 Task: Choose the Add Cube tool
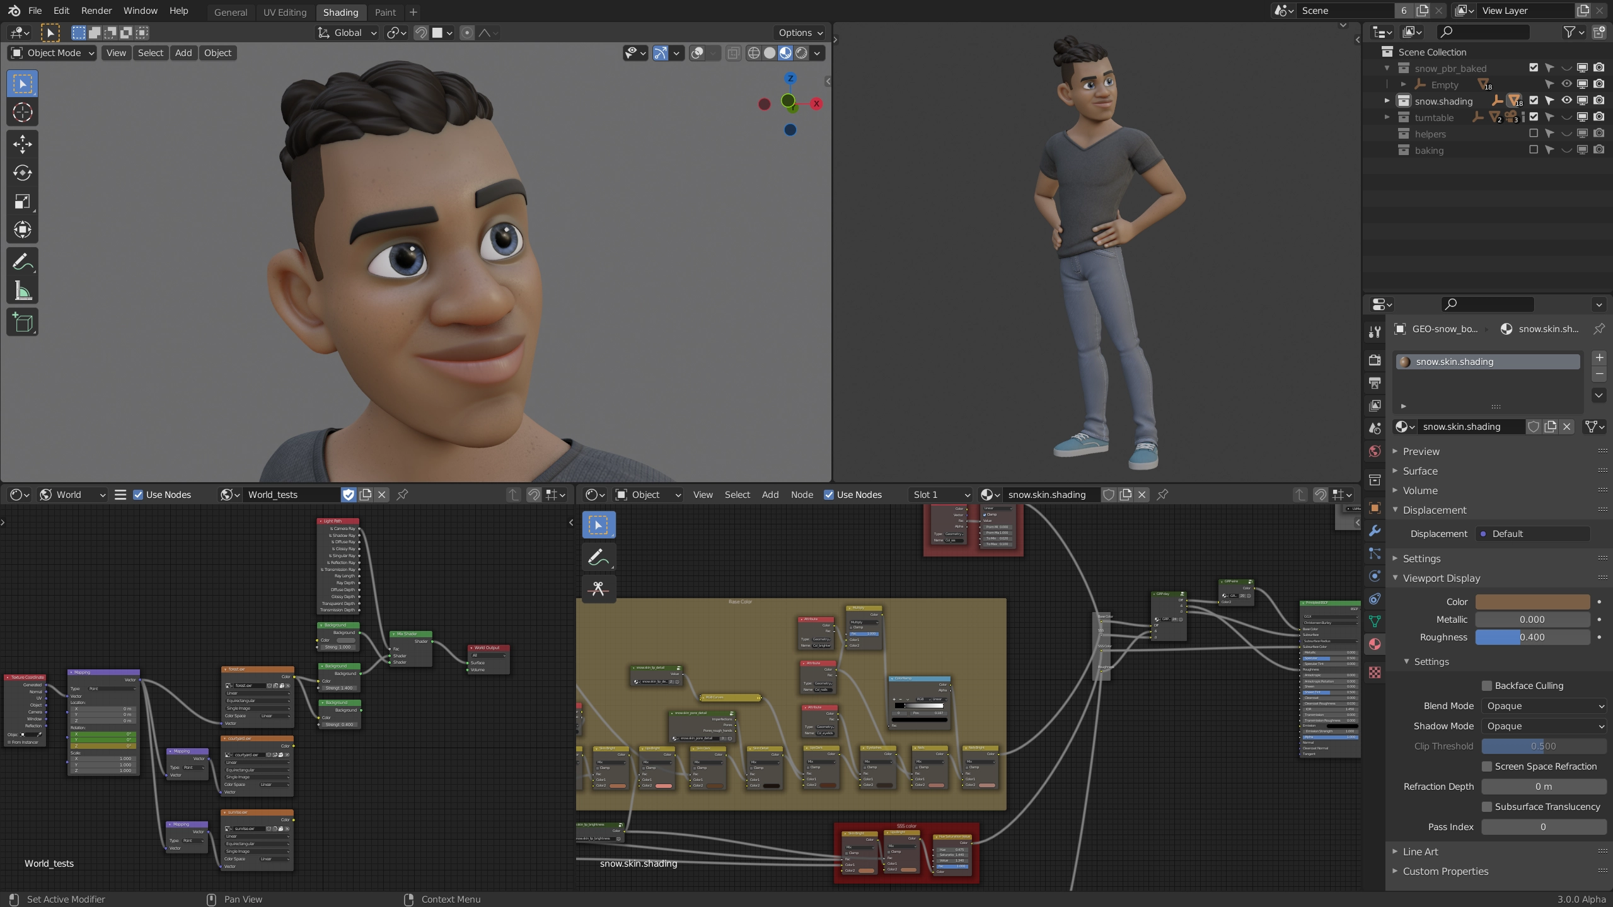23,322
